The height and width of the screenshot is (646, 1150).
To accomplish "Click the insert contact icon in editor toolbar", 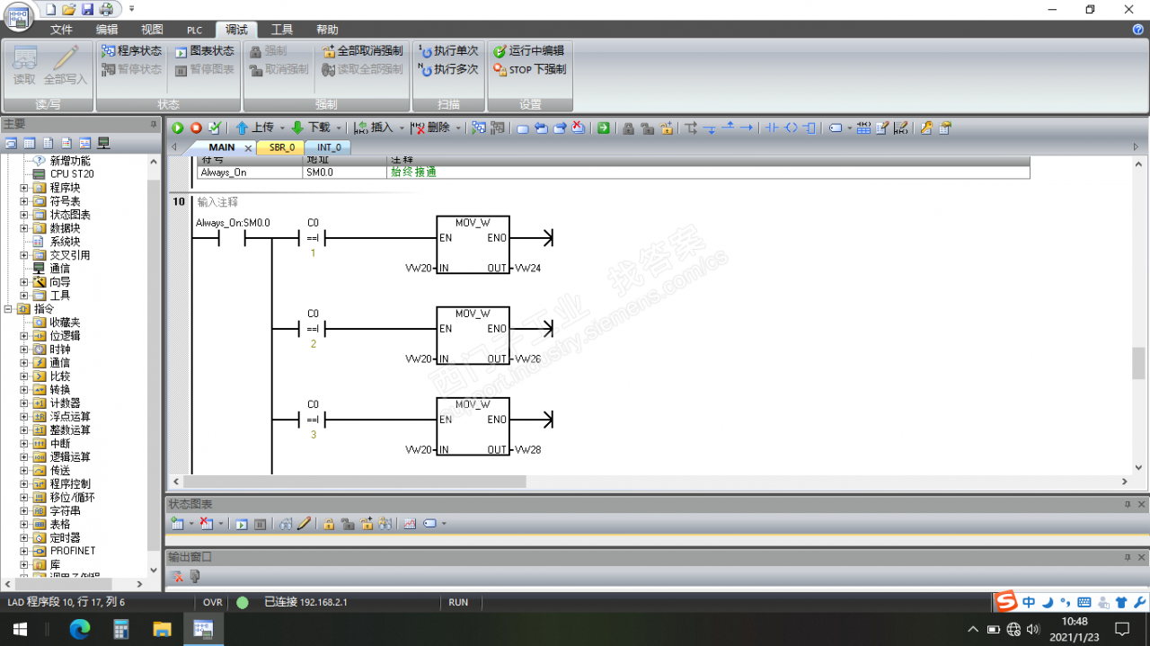I will tap(771, 128).
